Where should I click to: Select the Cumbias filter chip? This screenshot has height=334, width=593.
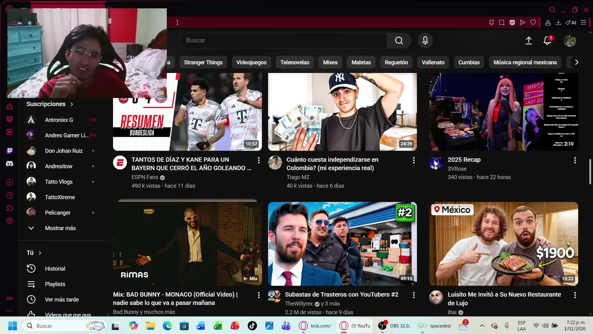point(469,62)
